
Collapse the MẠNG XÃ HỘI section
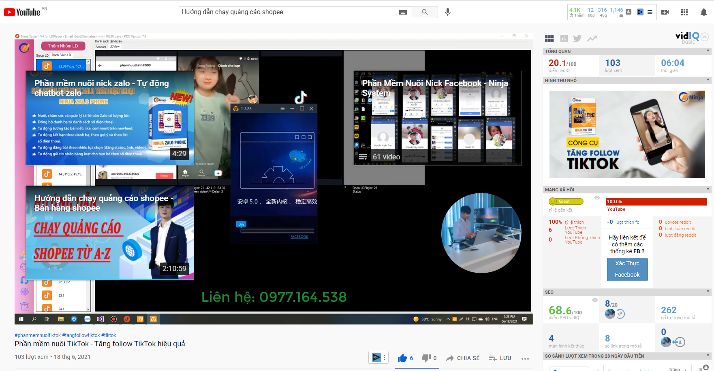click(708, 189)
